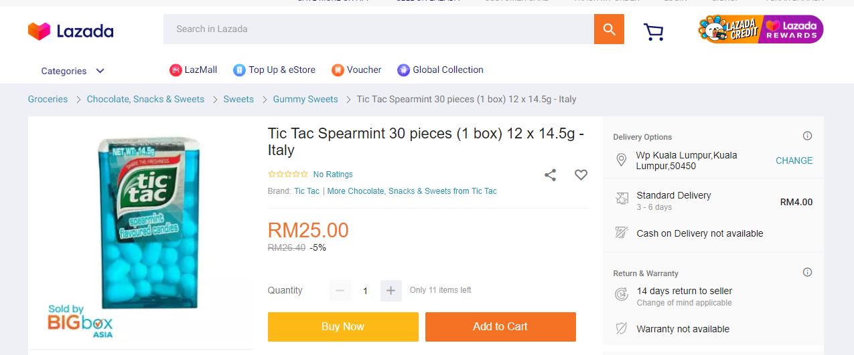Open the shopping cart icon

point(653,31)
